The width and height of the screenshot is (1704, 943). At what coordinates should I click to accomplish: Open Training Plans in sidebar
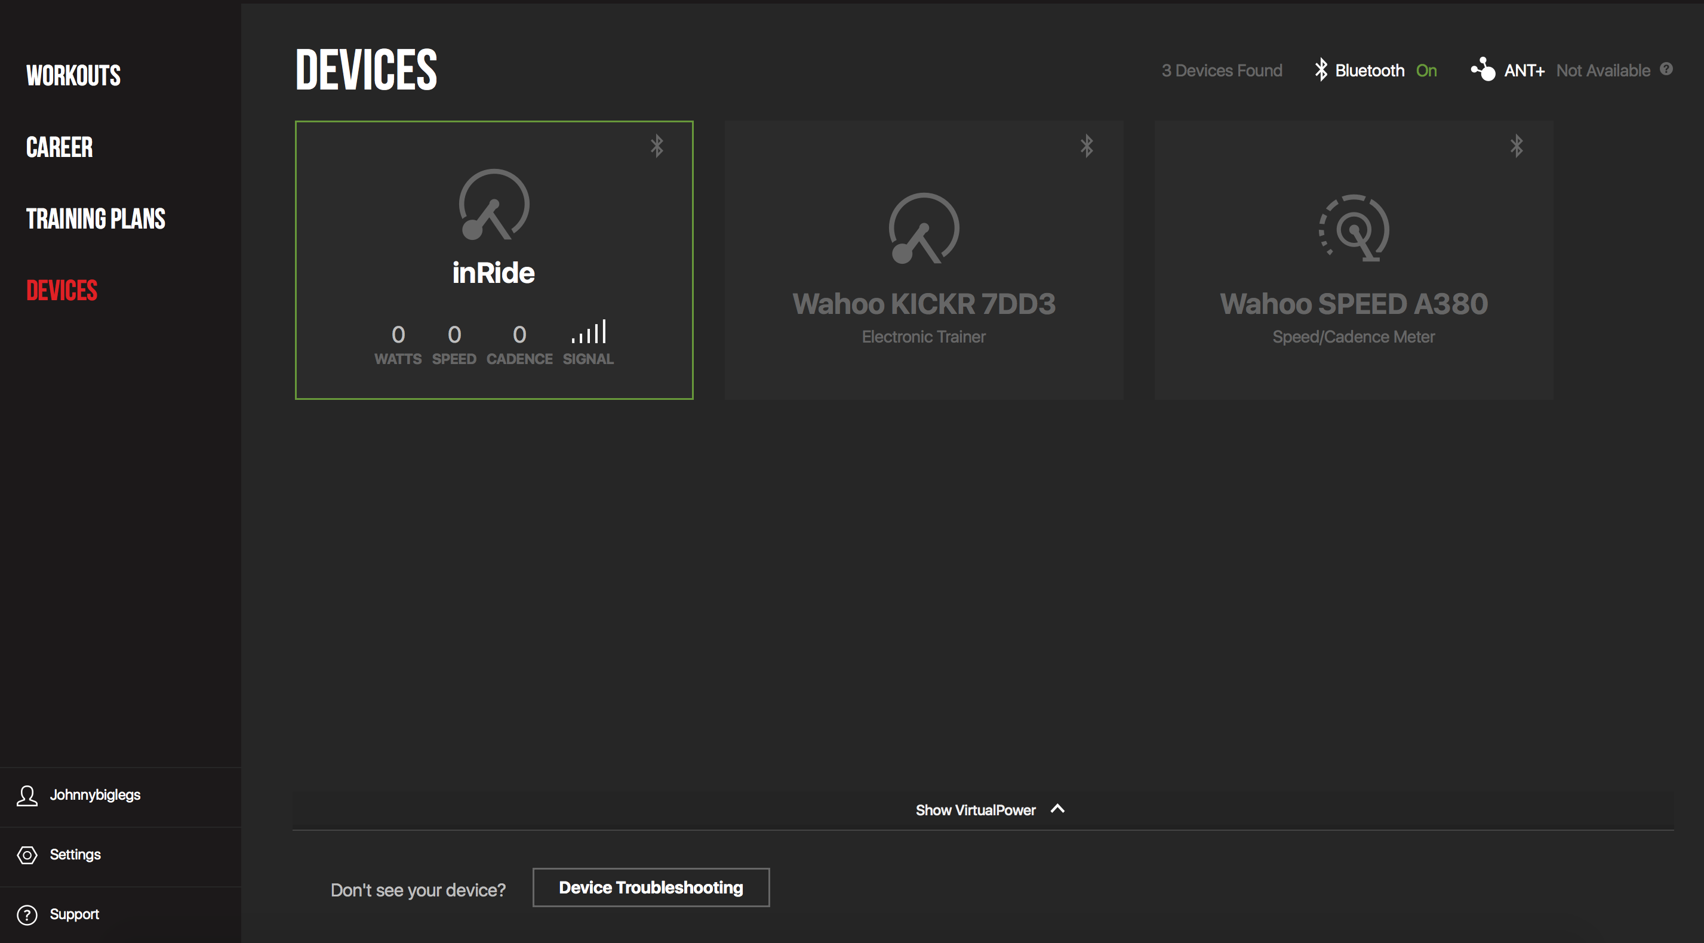pos(96,219)
